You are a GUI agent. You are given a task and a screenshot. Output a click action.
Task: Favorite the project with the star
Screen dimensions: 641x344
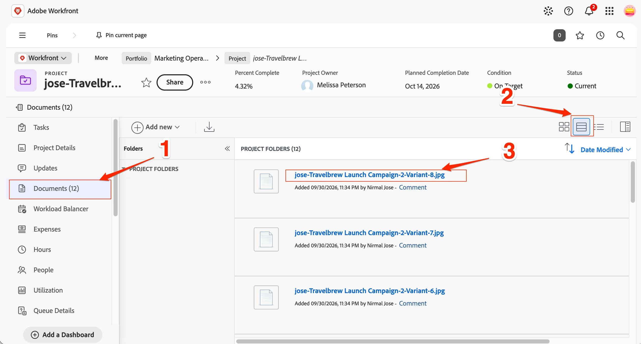click(146, 82)
